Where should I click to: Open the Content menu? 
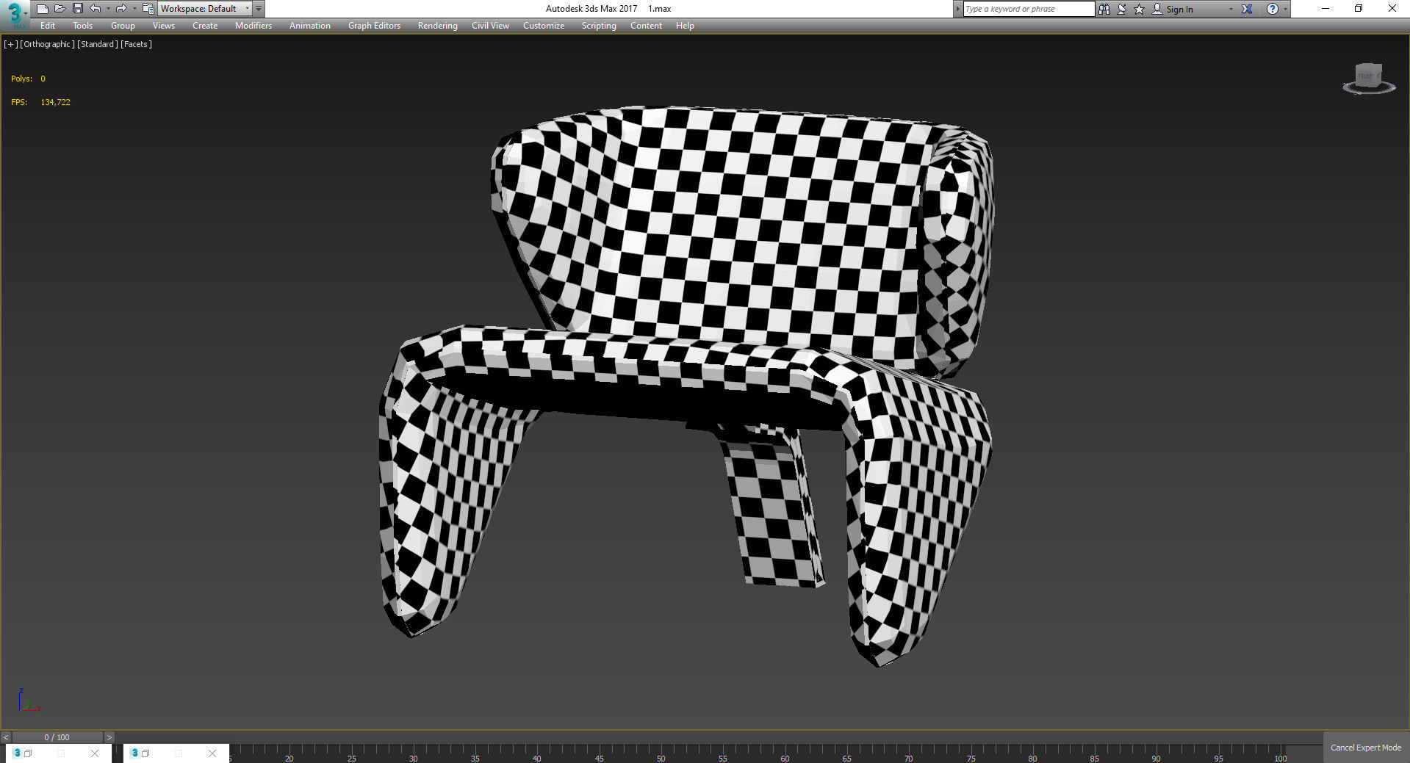[646, 26]
